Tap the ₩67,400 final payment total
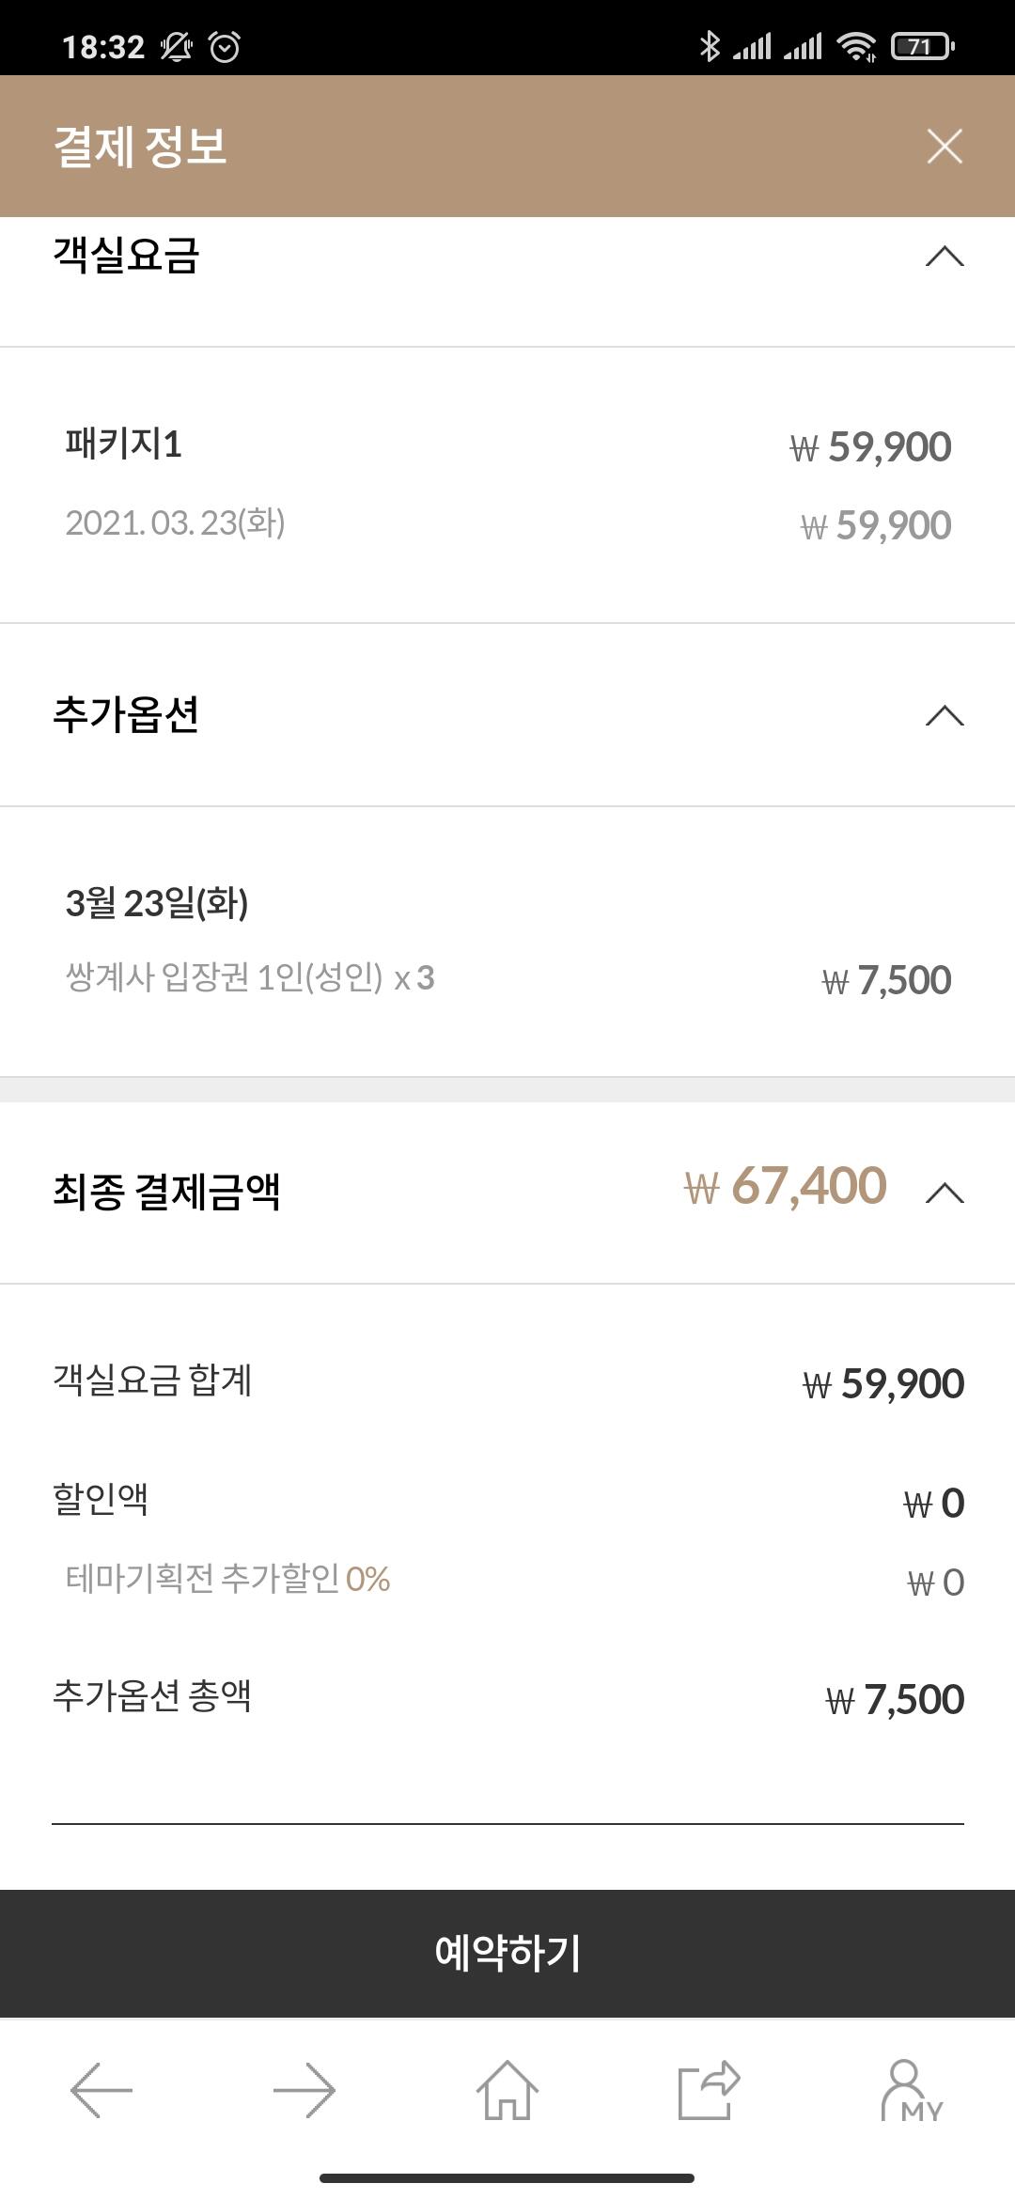 (x=785, y=1186)
